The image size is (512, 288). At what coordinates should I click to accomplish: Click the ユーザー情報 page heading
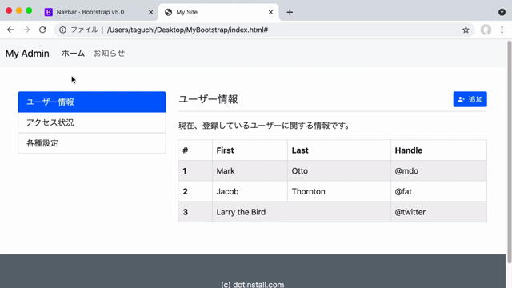click(x=208, y=99)
